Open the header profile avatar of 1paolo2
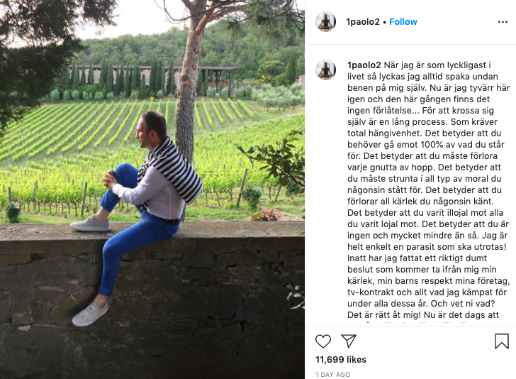The width and height of the screenshot is (516, 379). [326, 22]
